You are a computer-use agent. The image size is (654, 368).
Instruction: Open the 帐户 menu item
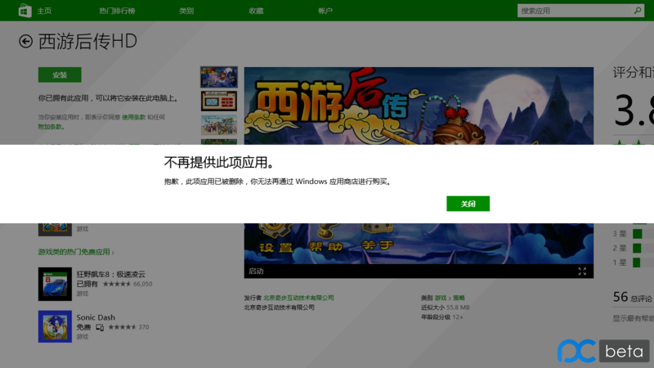click(325, 11)
